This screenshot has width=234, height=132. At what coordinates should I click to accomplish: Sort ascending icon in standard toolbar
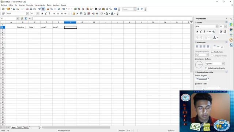tap(79, 9)
